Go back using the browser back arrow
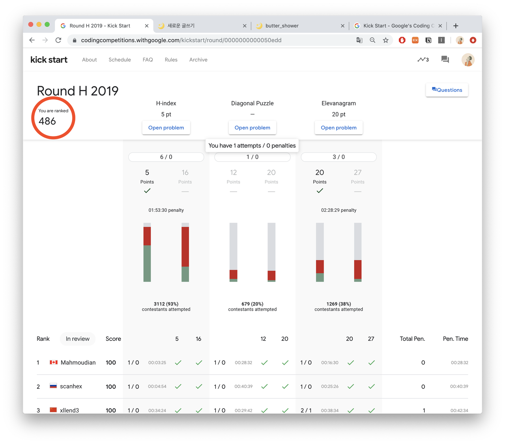This screenshot has width=505, height=444. tap(32, 40)
